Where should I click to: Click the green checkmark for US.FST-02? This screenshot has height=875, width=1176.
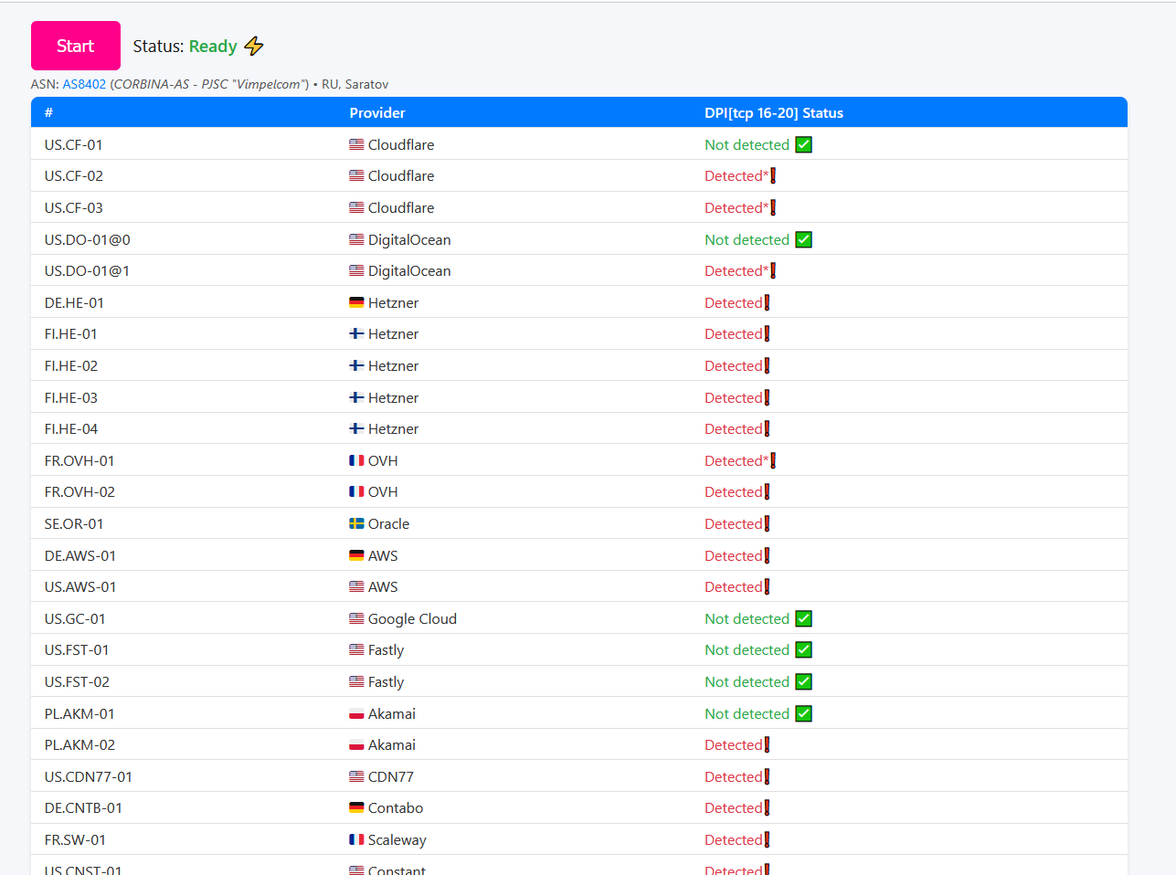click(804, 681)
